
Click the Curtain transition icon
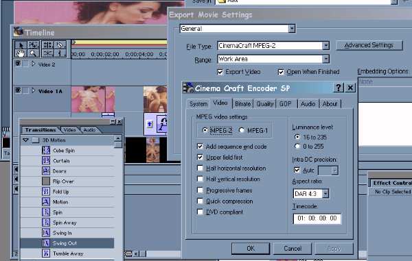tap(46, 160)
